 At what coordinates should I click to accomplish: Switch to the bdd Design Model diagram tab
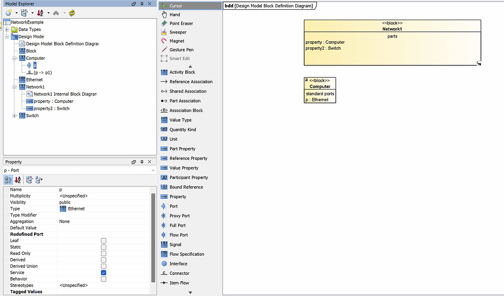(x=270, y=5)
